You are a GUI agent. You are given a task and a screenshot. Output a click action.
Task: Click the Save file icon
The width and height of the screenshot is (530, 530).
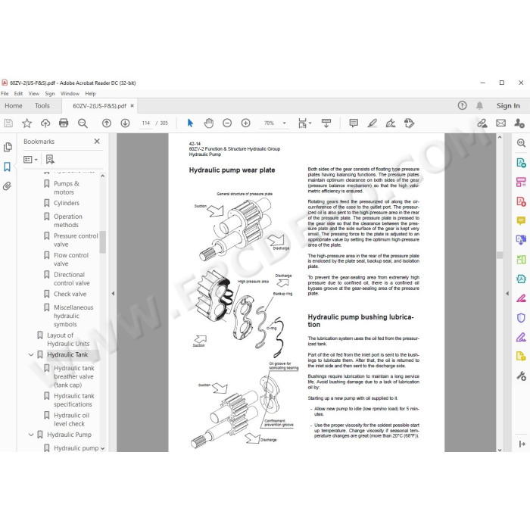click(x=8, y=123)
